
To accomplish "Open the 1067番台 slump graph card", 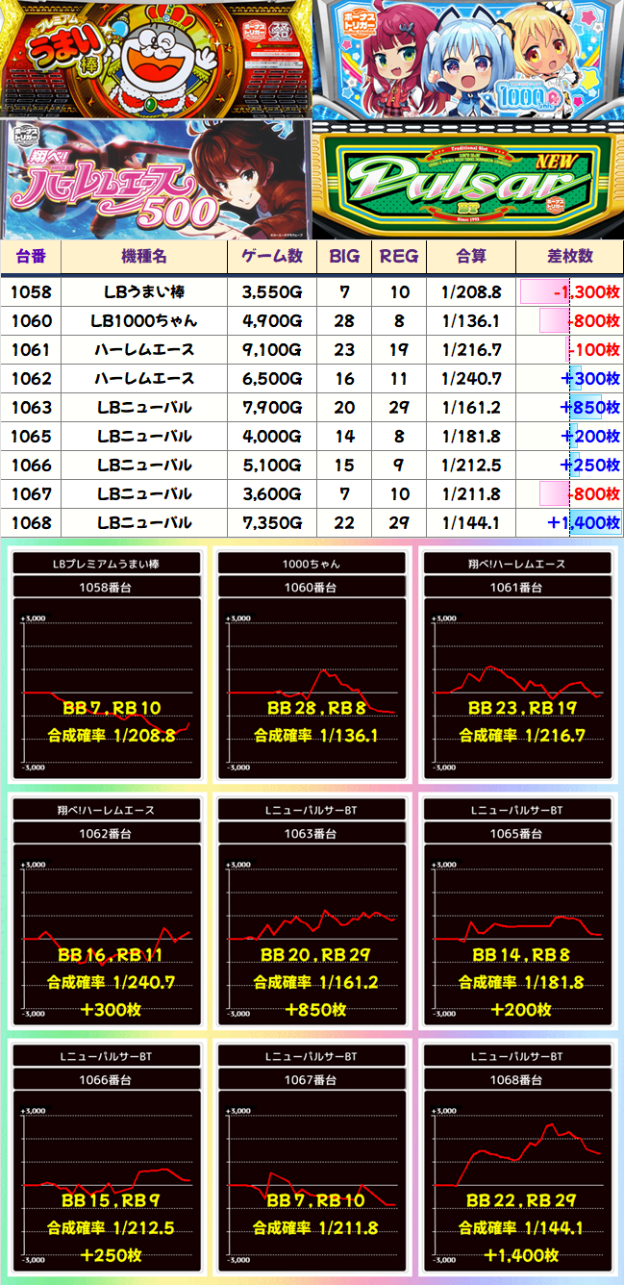I will point(312,1157).
